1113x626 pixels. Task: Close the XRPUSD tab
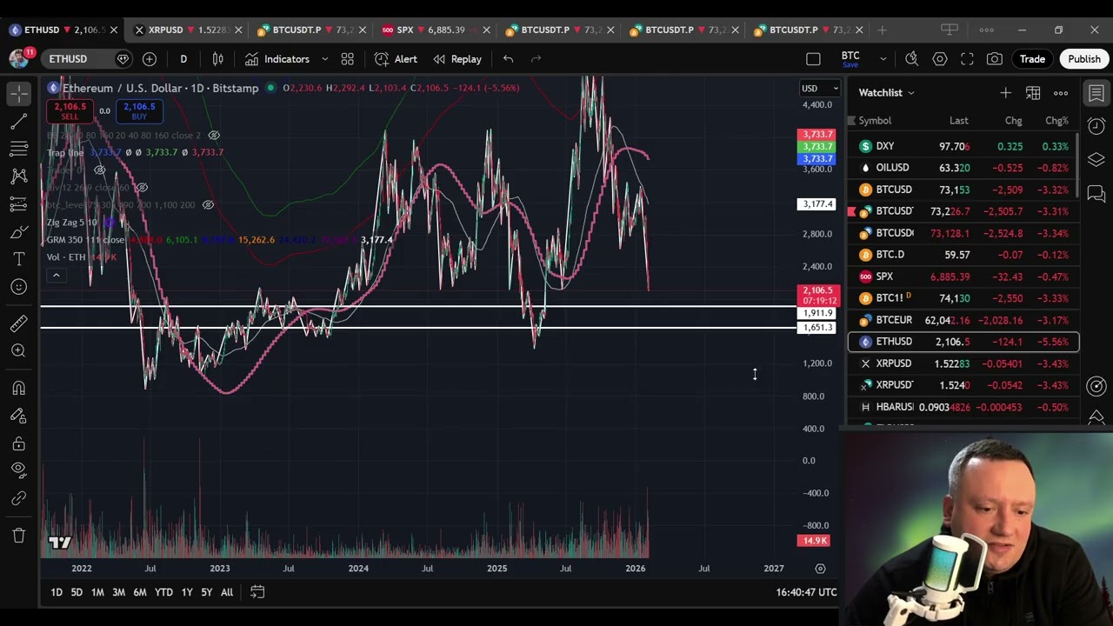(238, 30)
